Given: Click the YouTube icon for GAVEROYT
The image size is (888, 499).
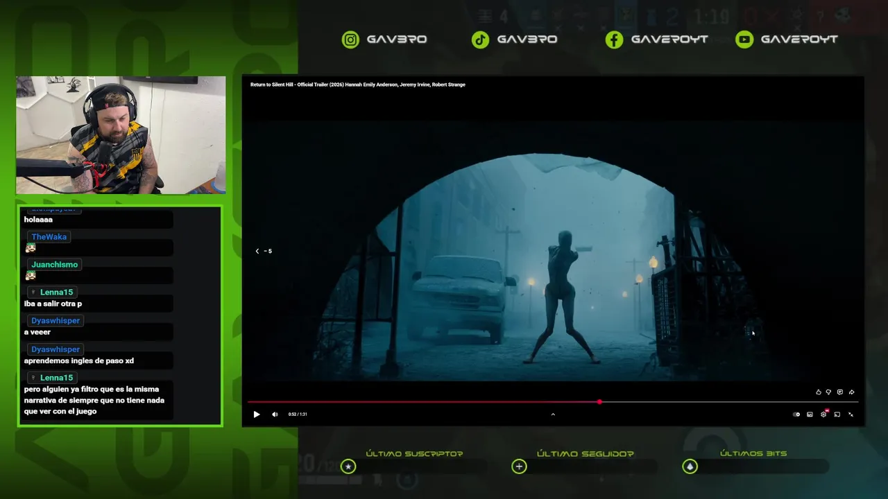Looking at the screenshot, I should coord(744,40).
